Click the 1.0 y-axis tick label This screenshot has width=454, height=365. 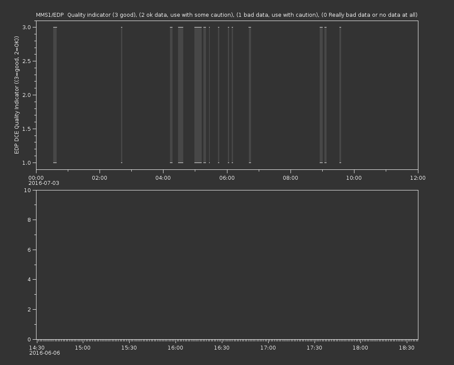(x=27, y=163)
